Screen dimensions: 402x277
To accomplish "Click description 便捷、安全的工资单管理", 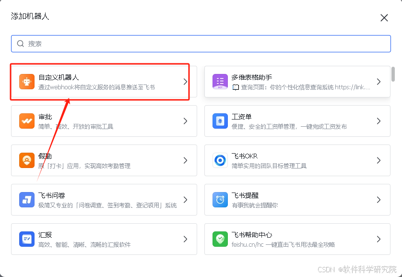I will pyautogui.click(x=289, y=127).
